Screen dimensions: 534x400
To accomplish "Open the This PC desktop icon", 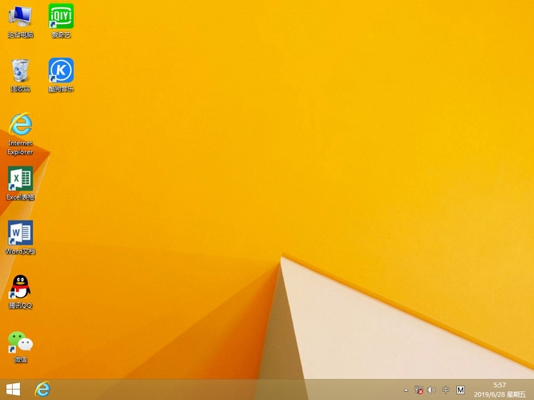I will 20,22.
